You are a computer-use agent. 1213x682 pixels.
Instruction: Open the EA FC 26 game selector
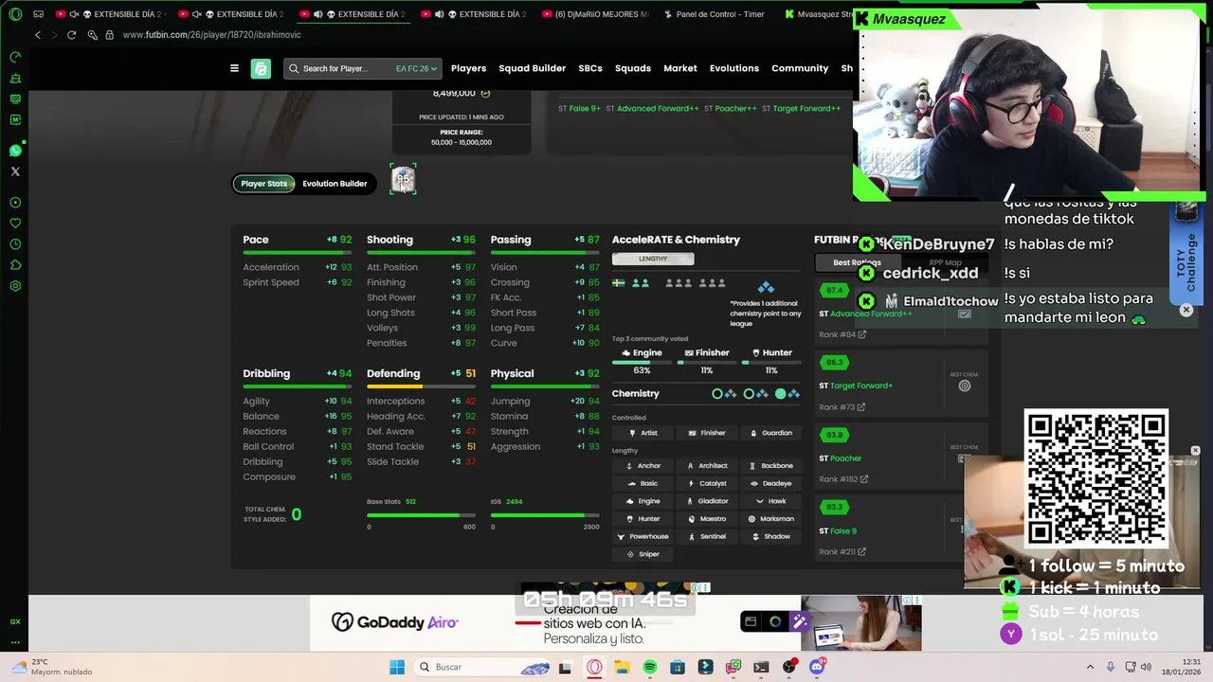pos(415,68)
